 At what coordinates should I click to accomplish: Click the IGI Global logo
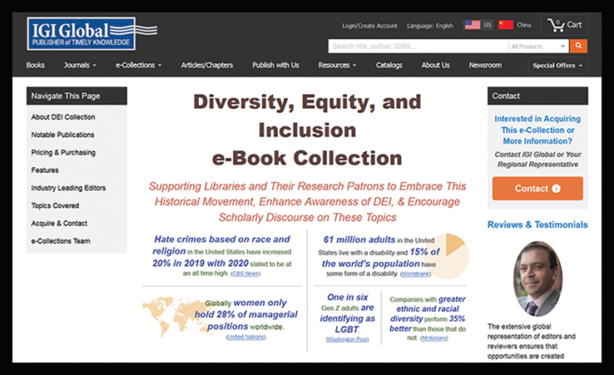92,33
